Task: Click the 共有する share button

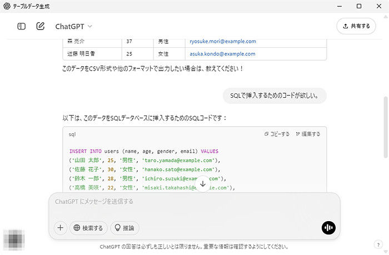Action: (356, 26)
